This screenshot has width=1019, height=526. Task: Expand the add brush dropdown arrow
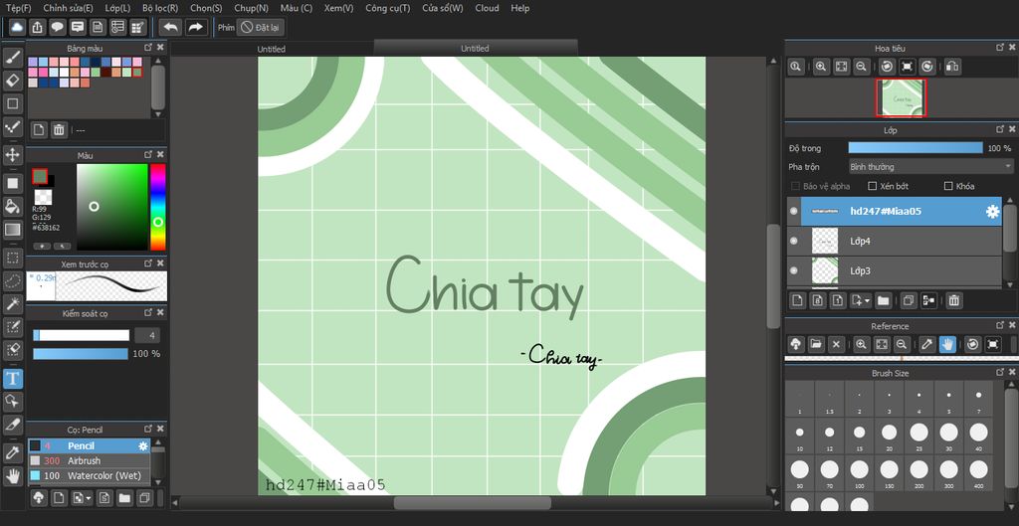point(89,498)
